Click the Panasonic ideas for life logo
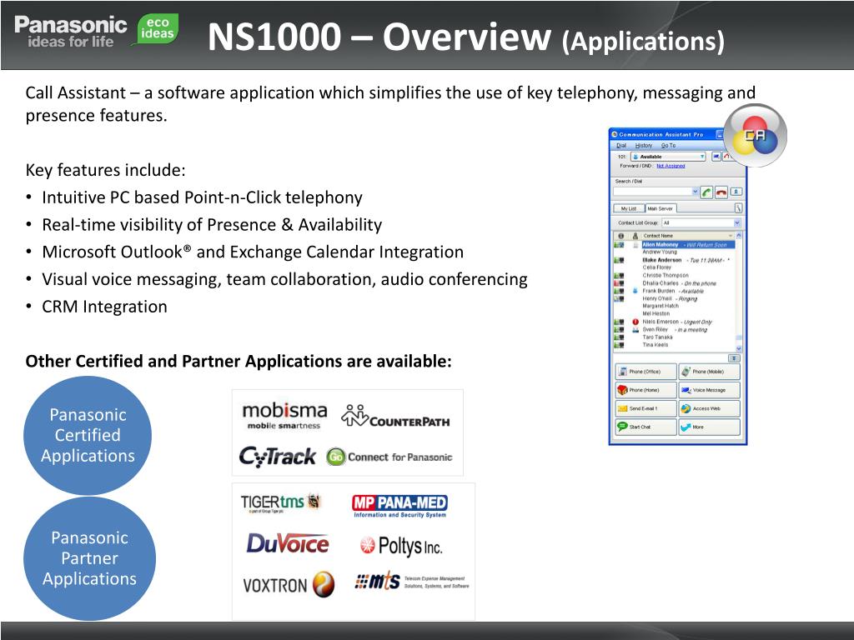854x640 pixels. 70,32
